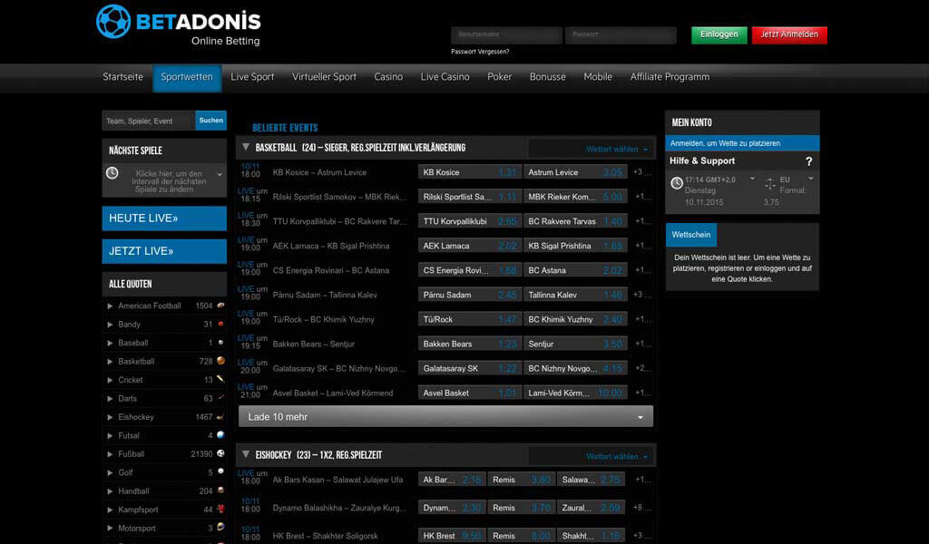
Task: Click the Suchen search button
Action: [210, 121]
